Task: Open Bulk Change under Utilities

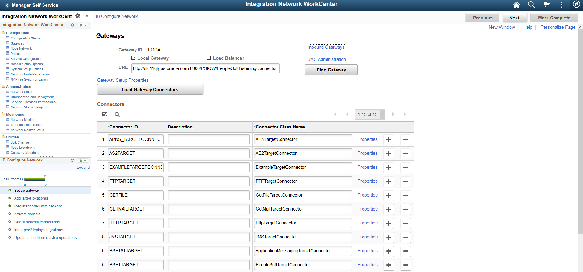Action: pyautogui.click(x=20, y=142)
